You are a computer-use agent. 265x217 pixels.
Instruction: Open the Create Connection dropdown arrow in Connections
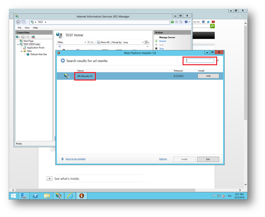point(20,37)
